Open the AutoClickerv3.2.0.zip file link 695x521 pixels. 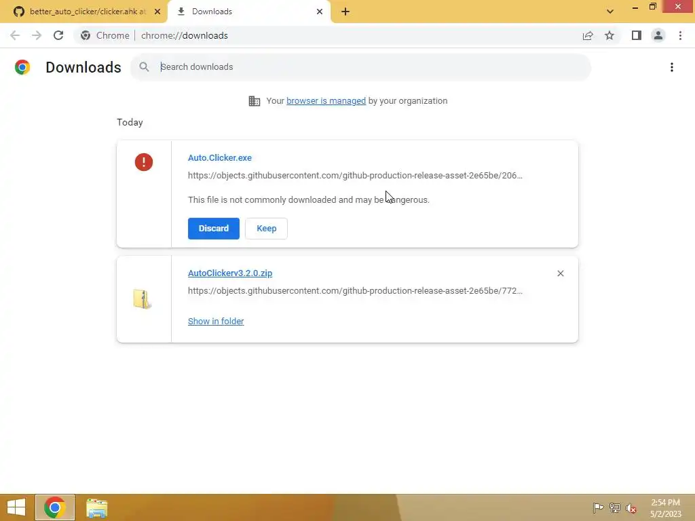point(229,273)
